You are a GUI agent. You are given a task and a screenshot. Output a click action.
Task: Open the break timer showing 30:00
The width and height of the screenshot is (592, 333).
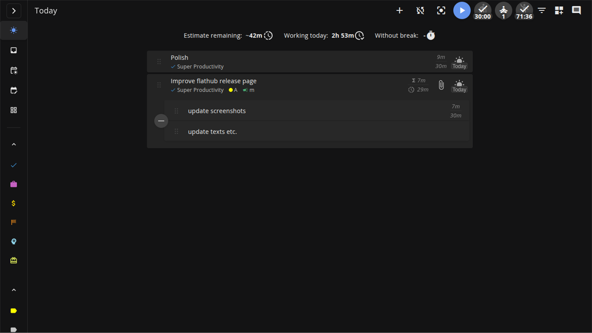[x=482, y=10]
